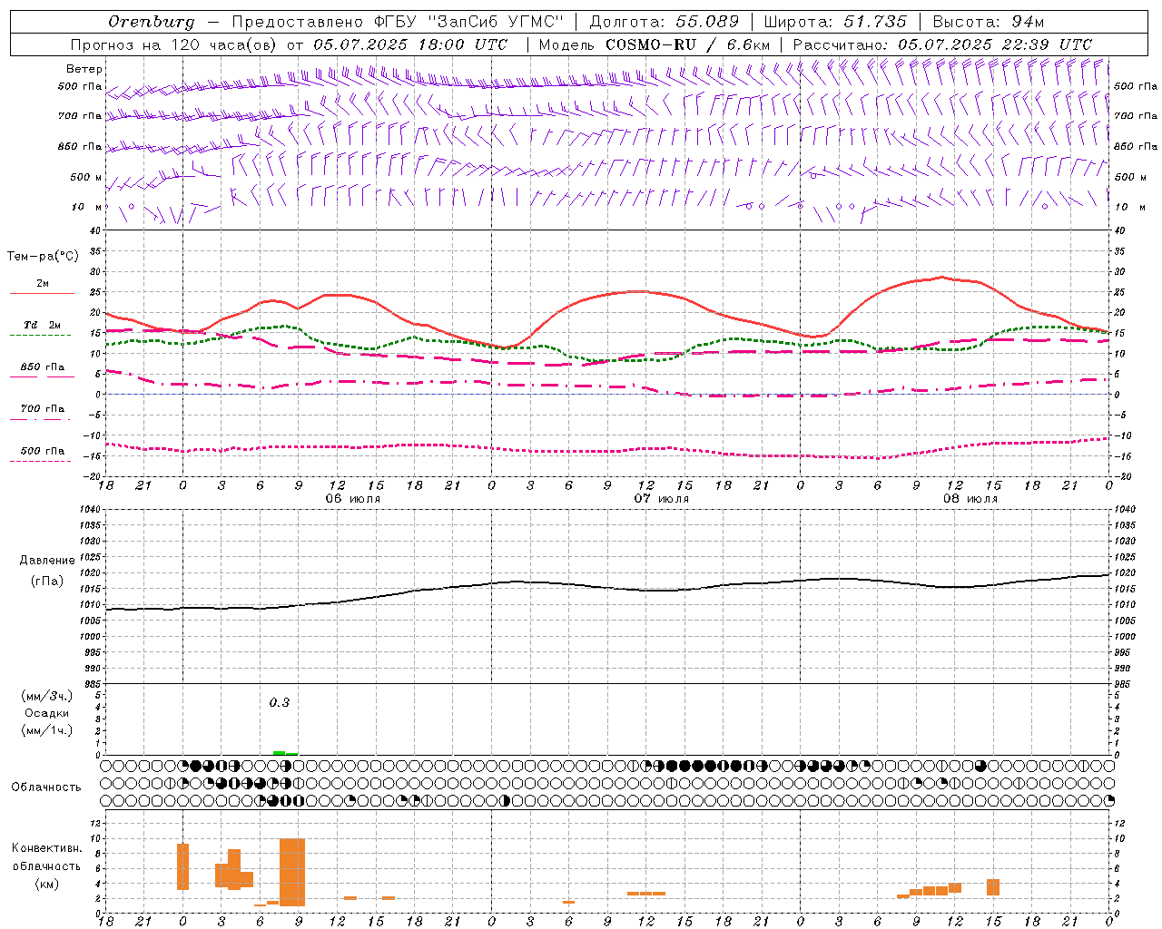Select the Рассчитано: 05.07.2025 22:39 UTC text

coord(942,44)
